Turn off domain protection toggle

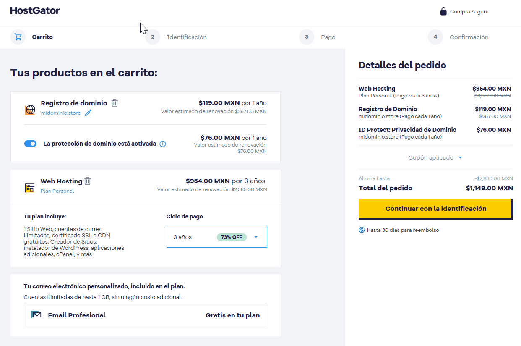[x=31, y=144]
